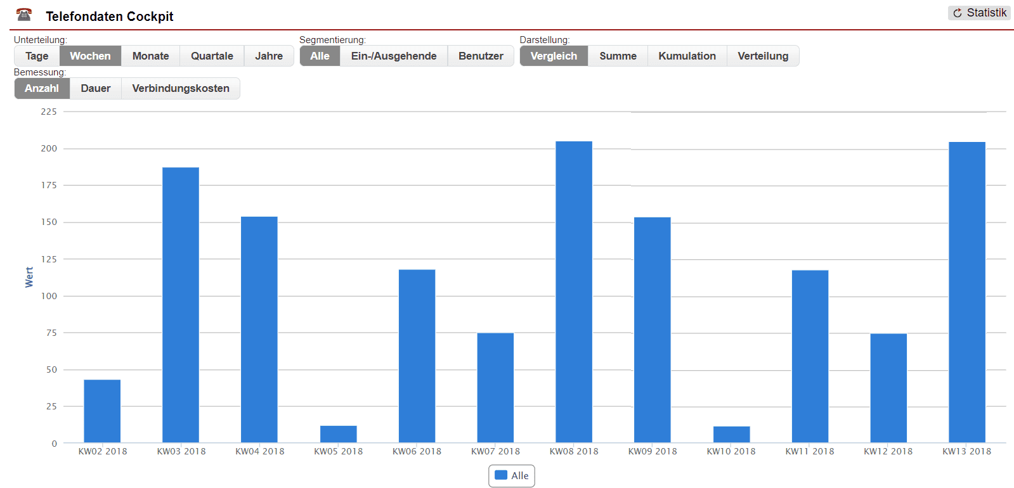Click the red telephone icon
Image resolution: width=1014 pixels, height=488 pixels.
point(24,15)
